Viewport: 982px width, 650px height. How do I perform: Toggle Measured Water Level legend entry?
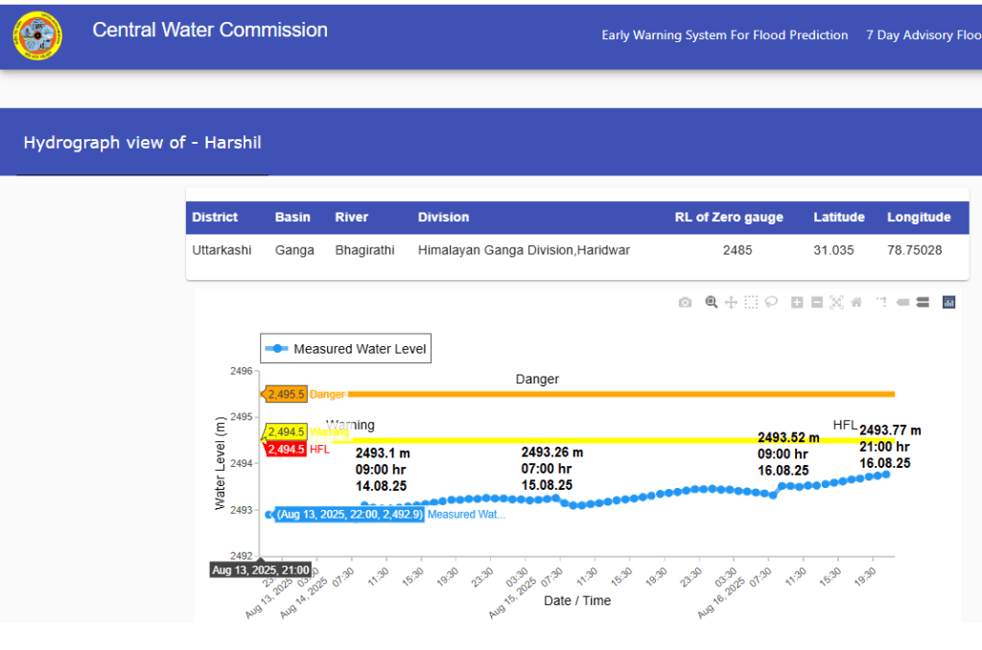click(345, 349)
